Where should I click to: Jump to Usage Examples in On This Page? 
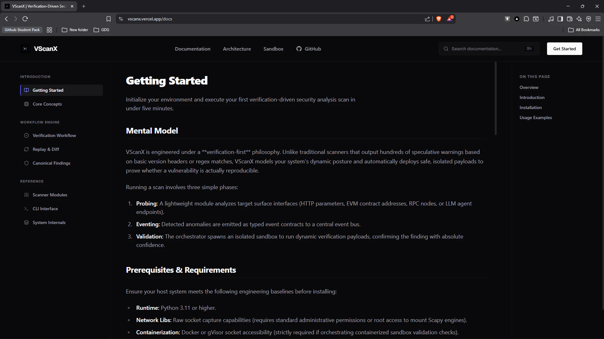535,118
